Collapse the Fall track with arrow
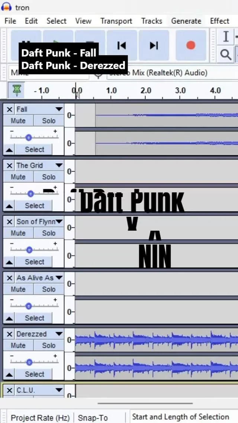This screenshot has width=238, height=423. (x=9, y=150)
